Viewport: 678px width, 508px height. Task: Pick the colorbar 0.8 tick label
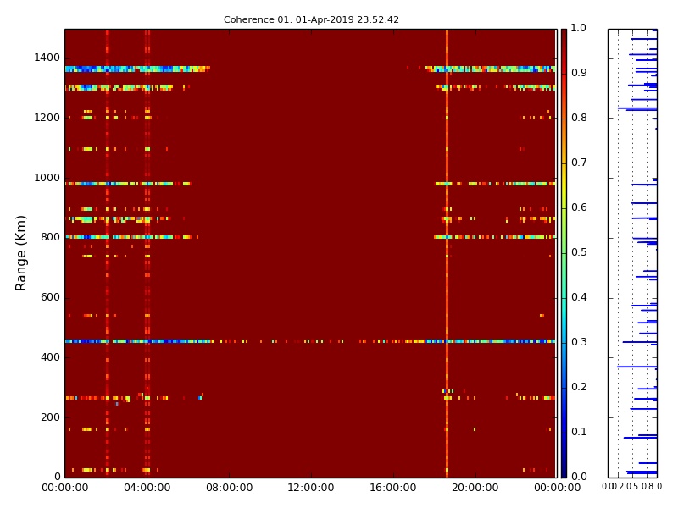pyautogui.click(x=579, y=118)
